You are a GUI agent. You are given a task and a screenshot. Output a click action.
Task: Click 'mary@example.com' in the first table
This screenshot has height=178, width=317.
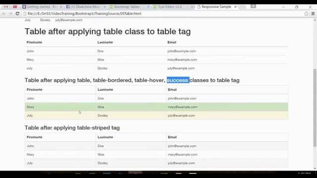tap(182, 60)
